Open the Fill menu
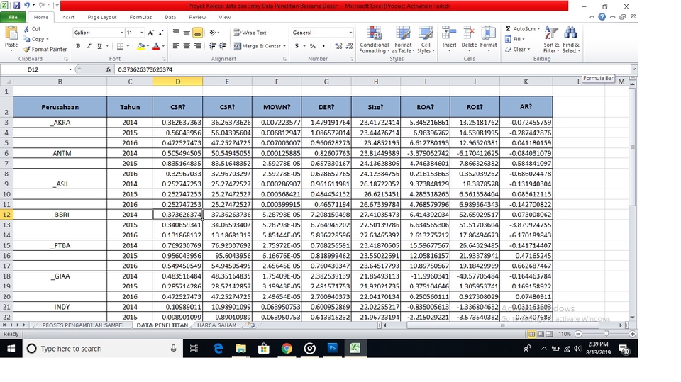 pos(515,39)
